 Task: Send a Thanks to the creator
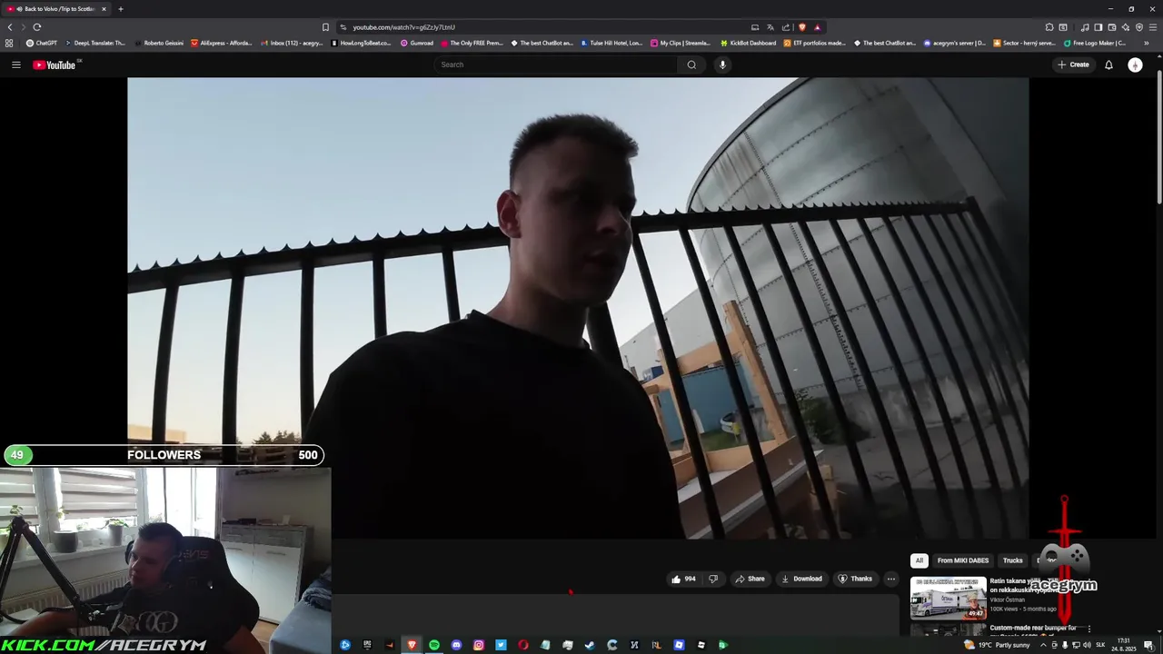855,579
